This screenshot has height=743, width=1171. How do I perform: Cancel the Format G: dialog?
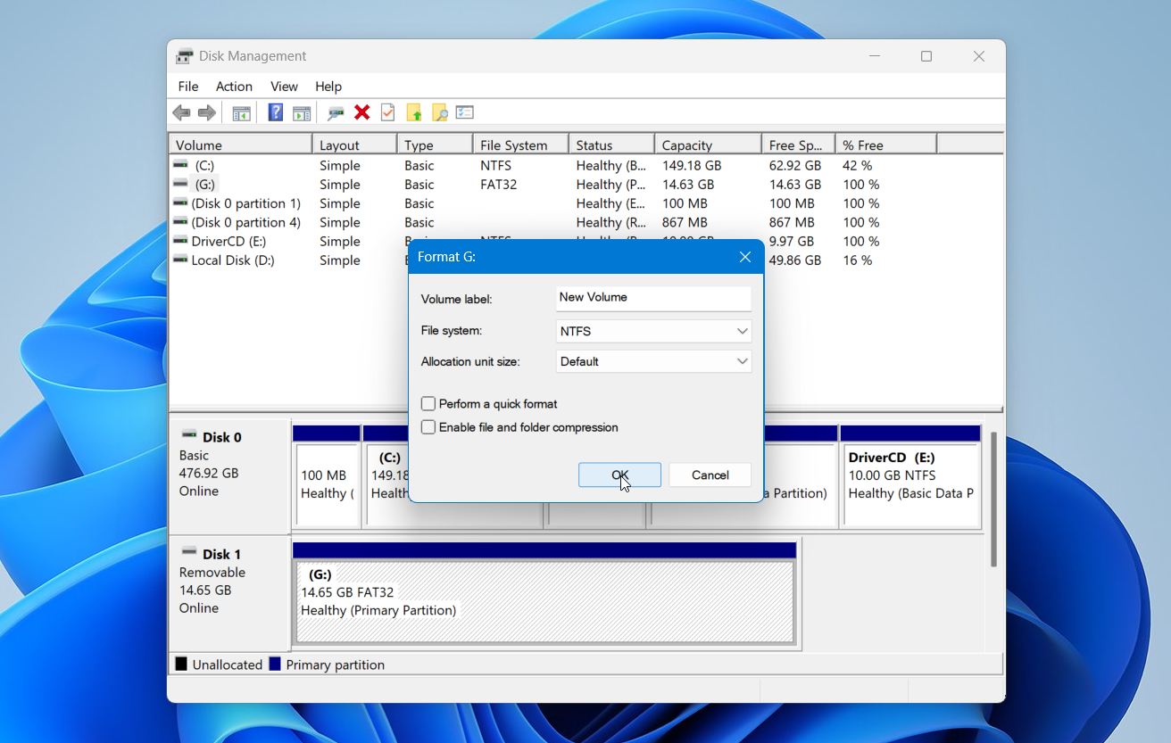pos(710,475)
